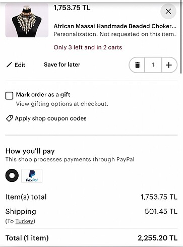Click the coupon tag icon

[9, 118]
